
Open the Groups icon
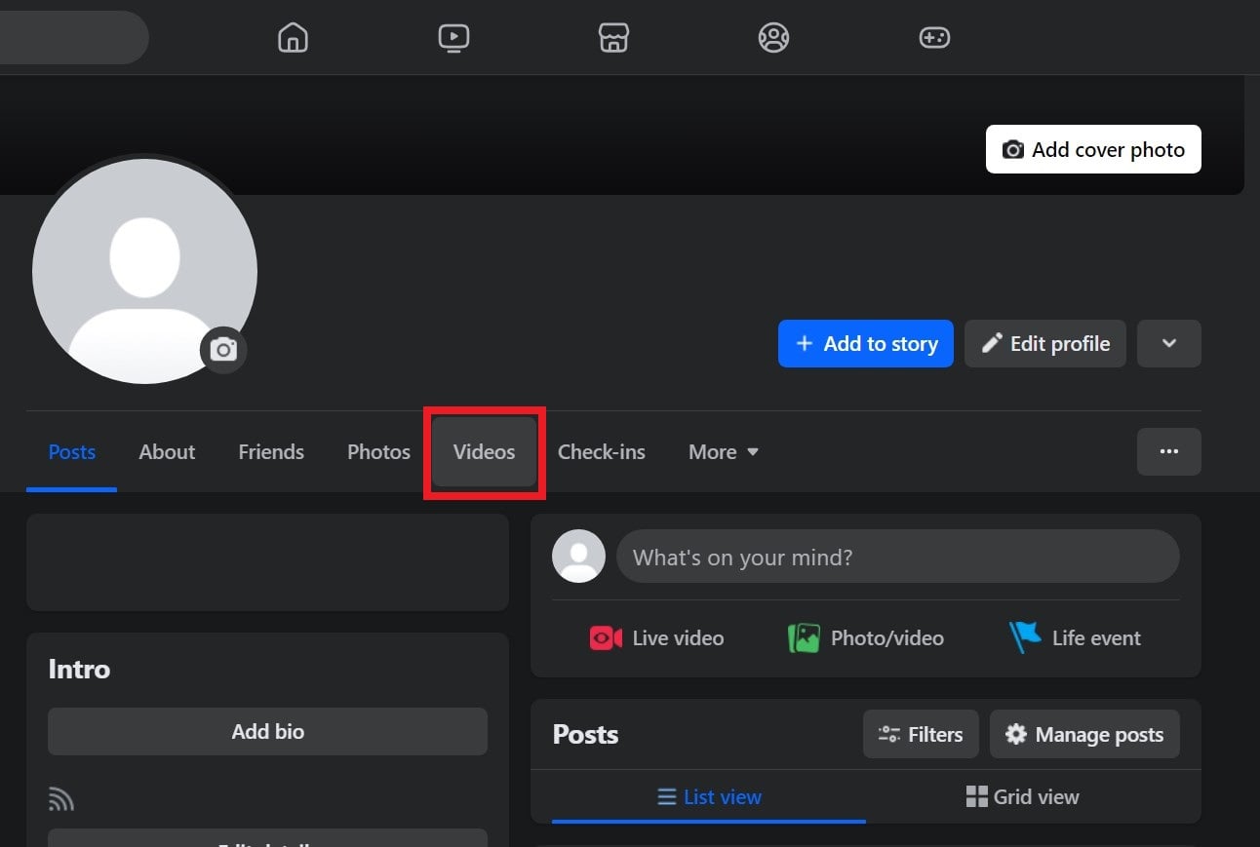(x=773, y=38)
